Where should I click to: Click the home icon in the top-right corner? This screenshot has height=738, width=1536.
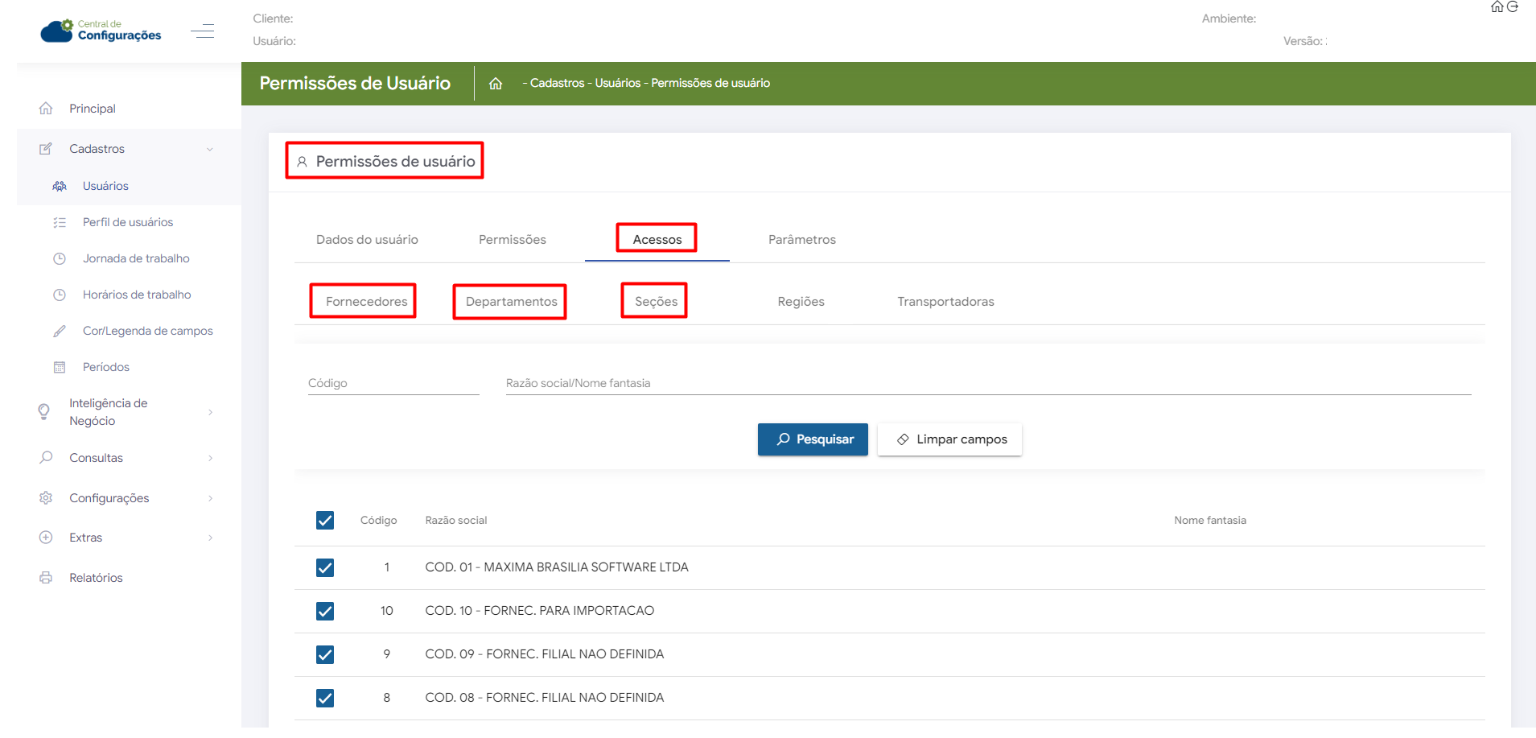[x=1497, y=7]
